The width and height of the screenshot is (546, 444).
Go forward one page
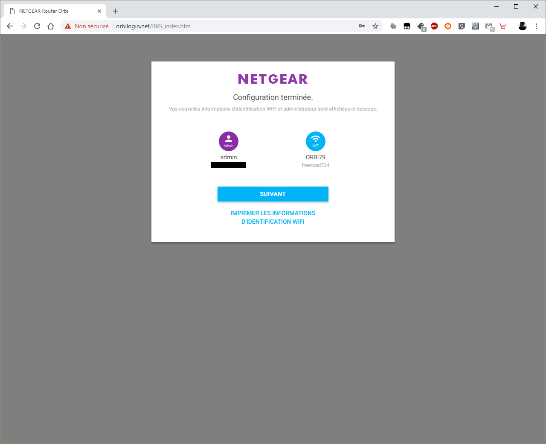click(23, 26)
